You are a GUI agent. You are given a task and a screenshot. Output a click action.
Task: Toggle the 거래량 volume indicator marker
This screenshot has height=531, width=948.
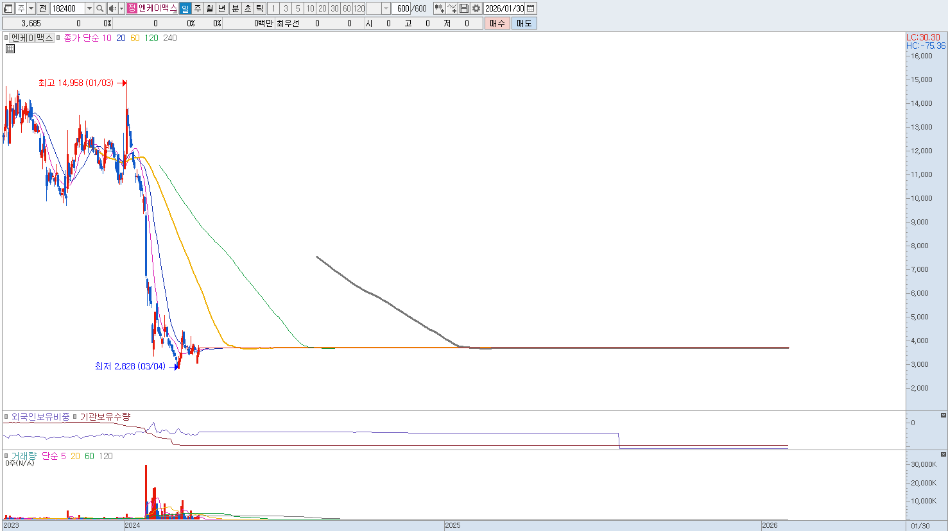6,456
